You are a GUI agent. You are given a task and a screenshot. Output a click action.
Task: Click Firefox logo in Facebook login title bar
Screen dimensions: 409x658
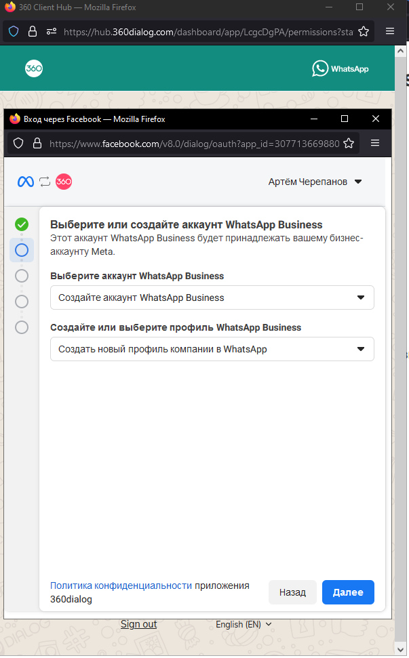[15, 119]
